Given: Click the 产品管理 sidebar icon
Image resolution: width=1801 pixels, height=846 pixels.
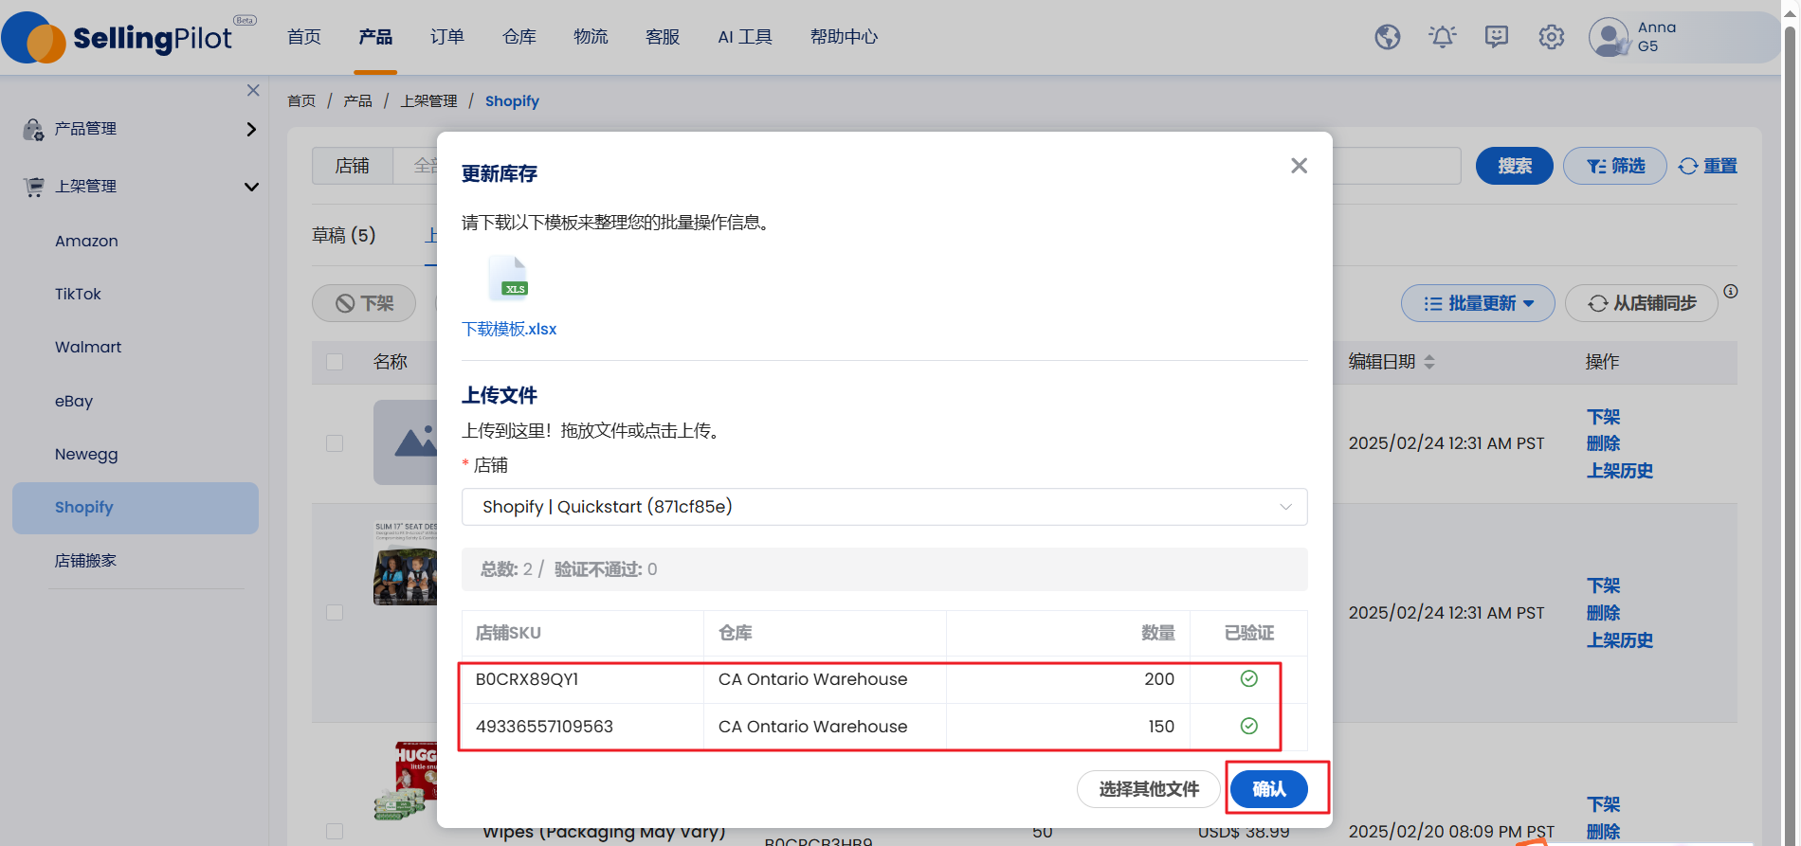Looking at the screenshot, I should tap(33, 129).
